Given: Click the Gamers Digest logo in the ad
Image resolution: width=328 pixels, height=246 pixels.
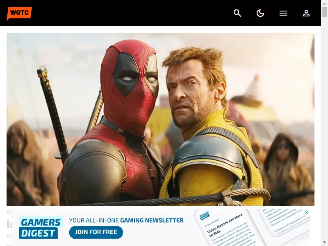Looking at the screenshot, I should [41, 228].
